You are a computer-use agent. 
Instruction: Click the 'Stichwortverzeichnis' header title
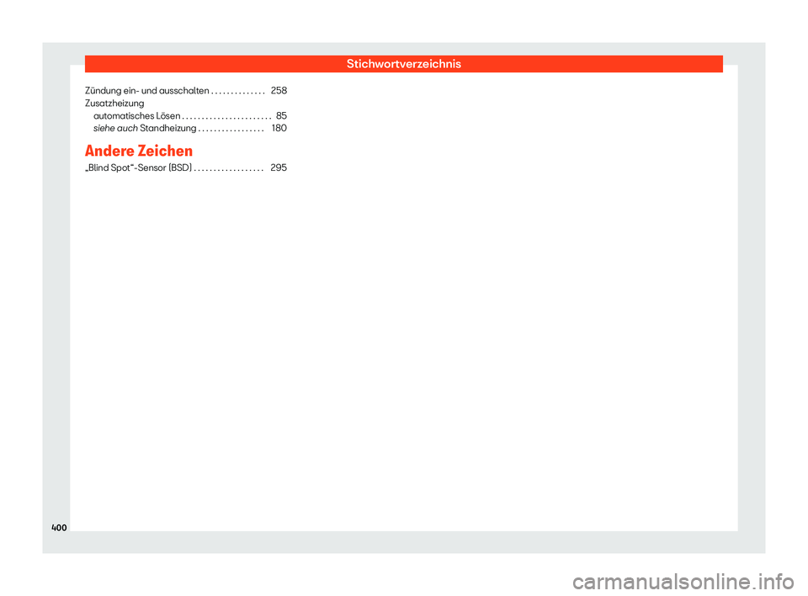(403, 64)
